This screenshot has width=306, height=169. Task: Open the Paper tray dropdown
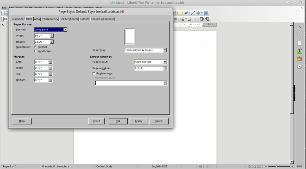165,50
